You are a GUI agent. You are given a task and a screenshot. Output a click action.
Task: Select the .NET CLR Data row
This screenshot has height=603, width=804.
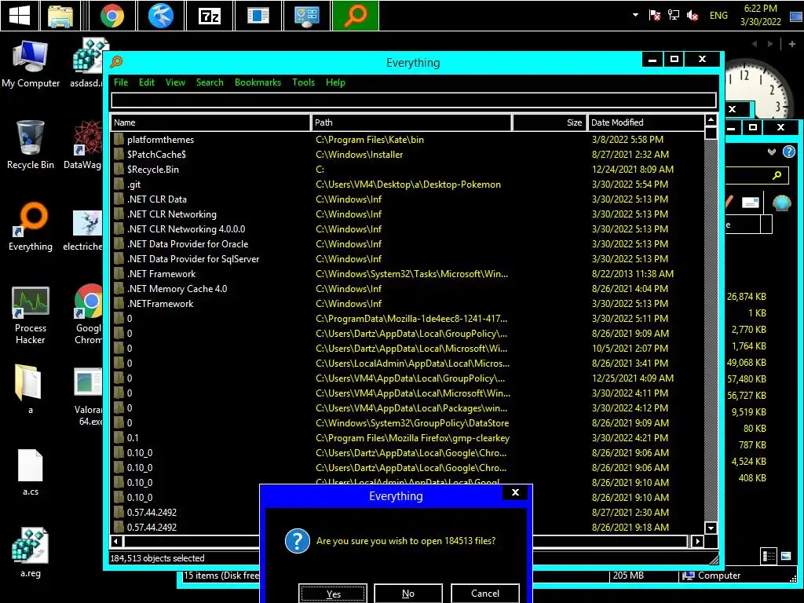click(x=407, y=199)
